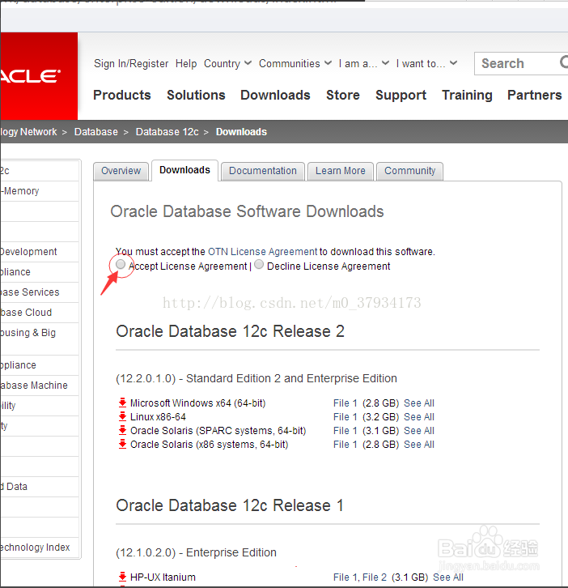Open the Training menu
The width and height of the screenshot is (568, 588).
point(467,95)
